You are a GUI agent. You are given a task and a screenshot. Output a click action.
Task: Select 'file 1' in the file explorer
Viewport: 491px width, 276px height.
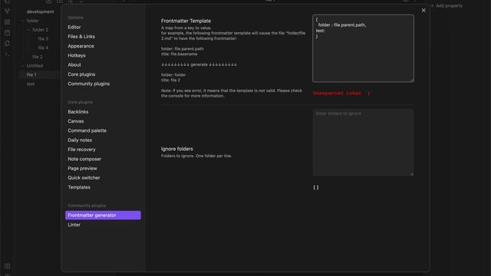coord(31,75)
